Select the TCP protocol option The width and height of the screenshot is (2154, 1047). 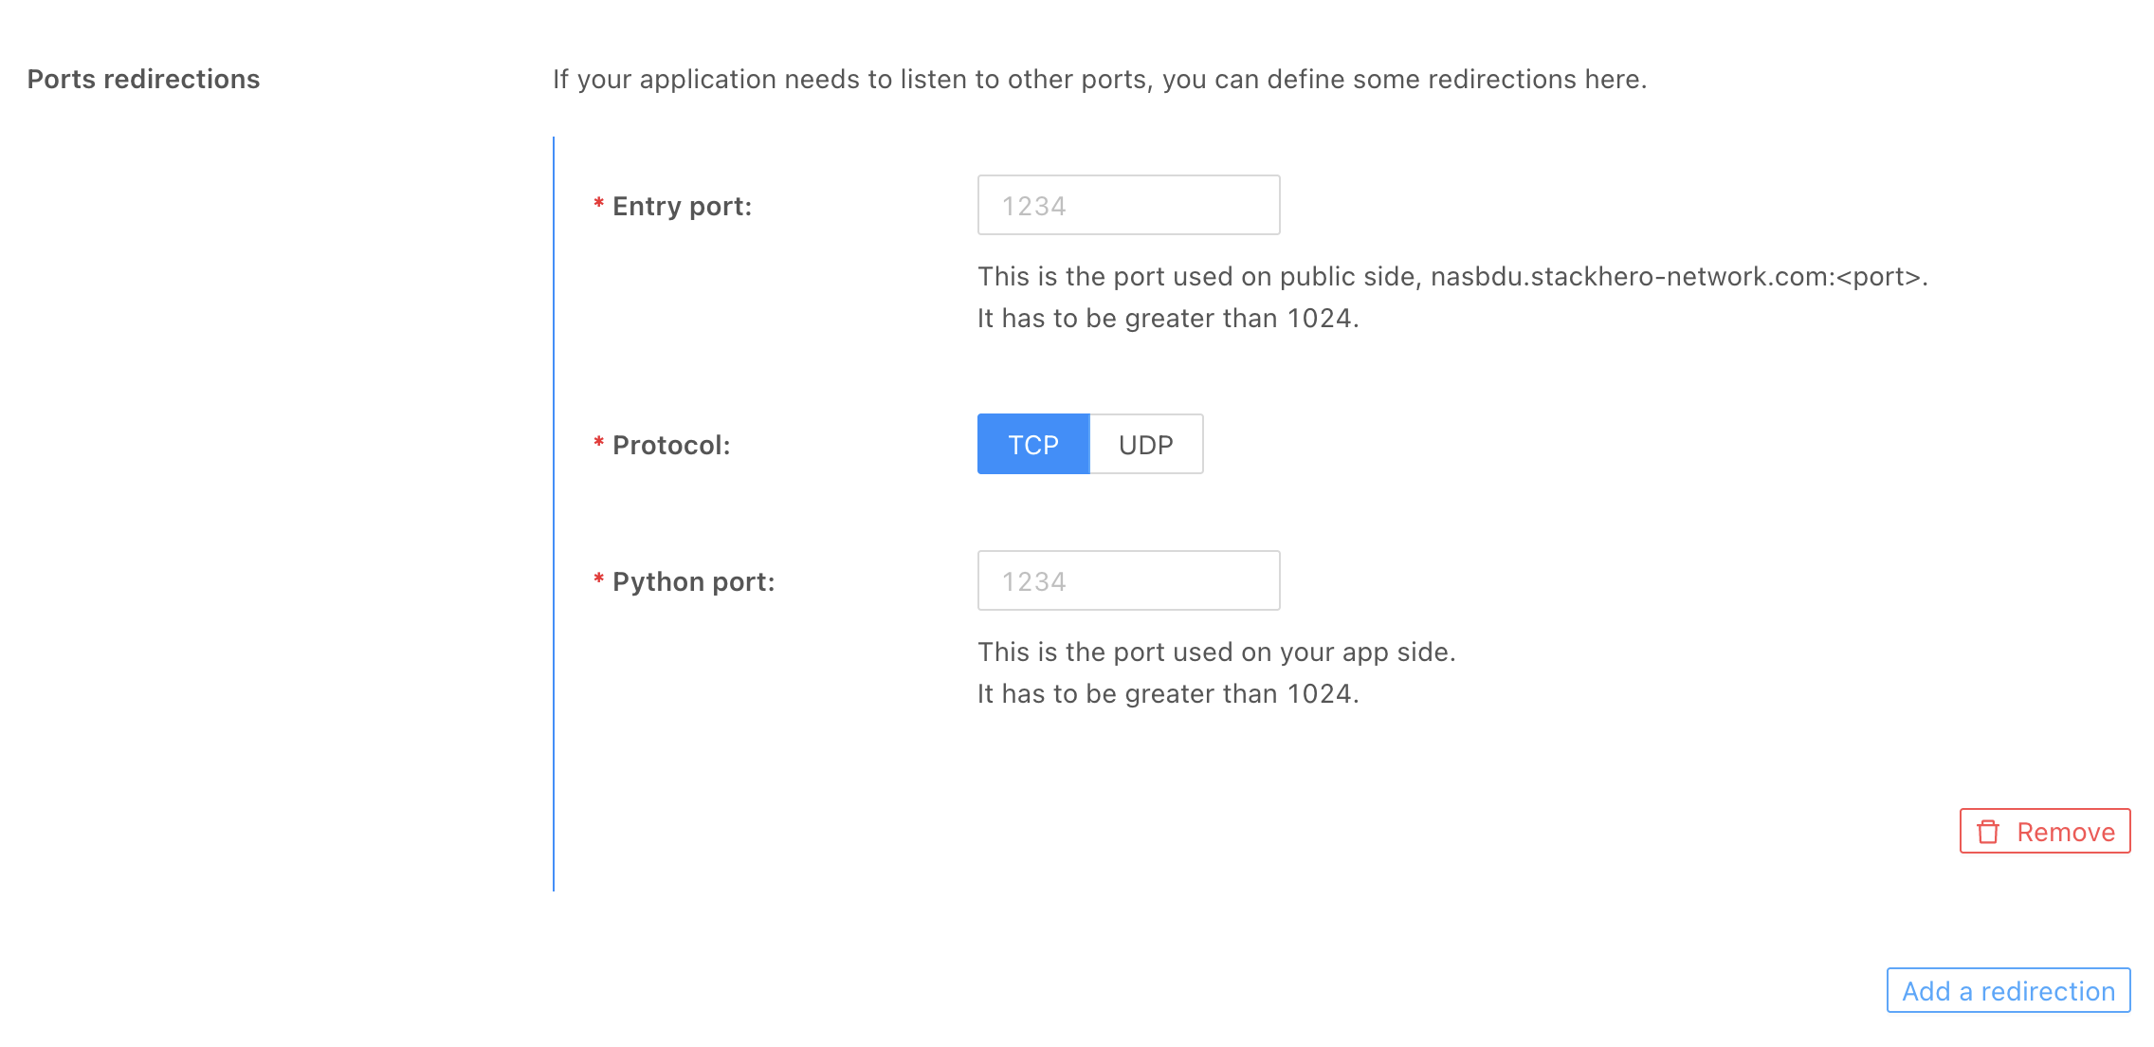pyautogui.click(x=1032, y=445)
